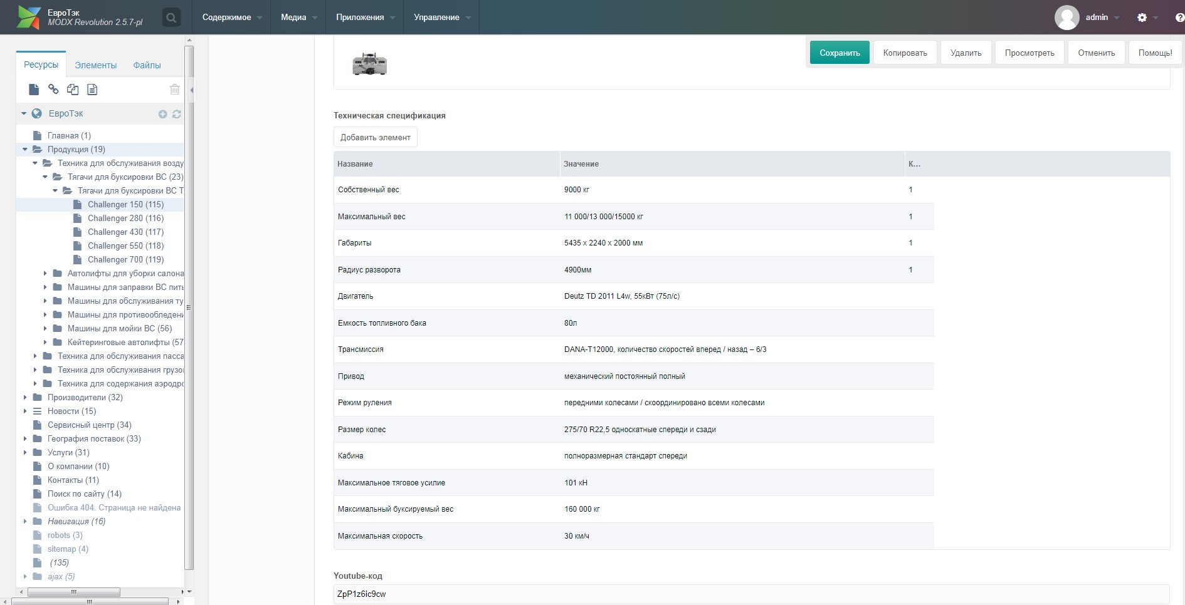The width and height of the screenshot is (1185, 605).
Task: Click the folder icon of Производители (32)
Action: 37,397
